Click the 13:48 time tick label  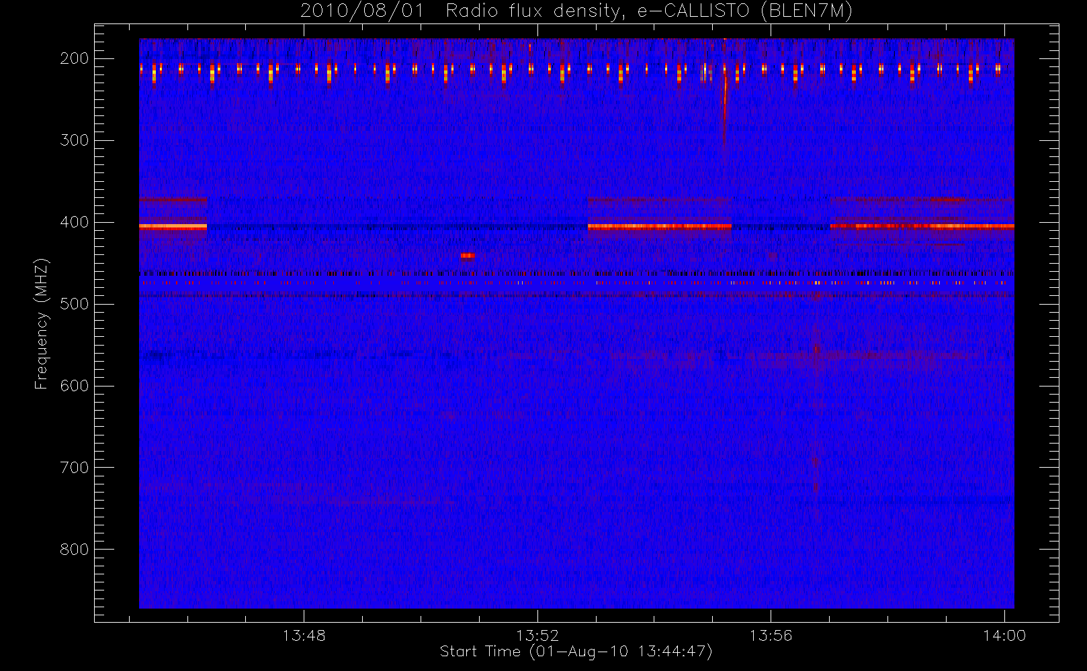304,635
